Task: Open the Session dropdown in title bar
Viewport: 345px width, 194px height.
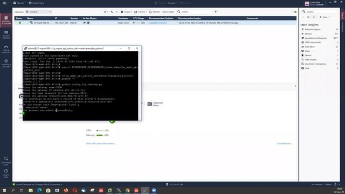Action: coord(172,3)
